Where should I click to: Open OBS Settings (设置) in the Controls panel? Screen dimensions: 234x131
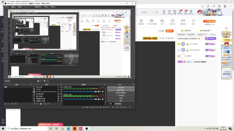coord(121,98)
